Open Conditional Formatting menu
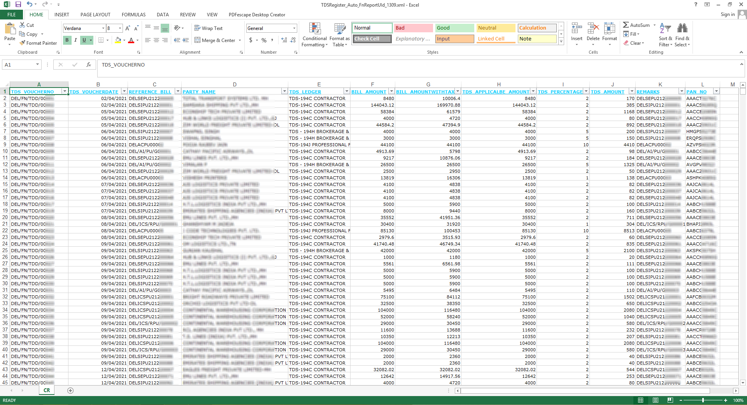The width and height of the screenshot is (747, 405). tap(315, 34)
